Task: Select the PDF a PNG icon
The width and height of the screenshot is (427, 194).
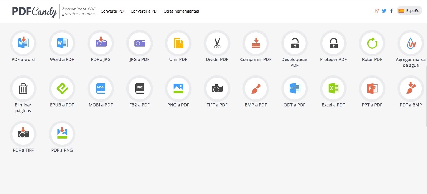Action: tap(62, 134)
